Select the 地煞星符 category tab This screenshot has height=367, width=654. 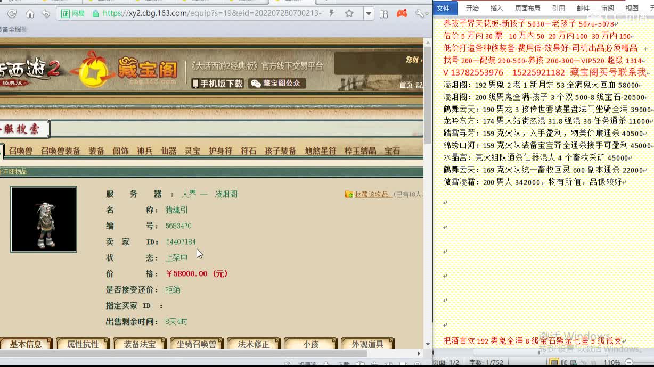pyautogui.click(x=320, y=151)
